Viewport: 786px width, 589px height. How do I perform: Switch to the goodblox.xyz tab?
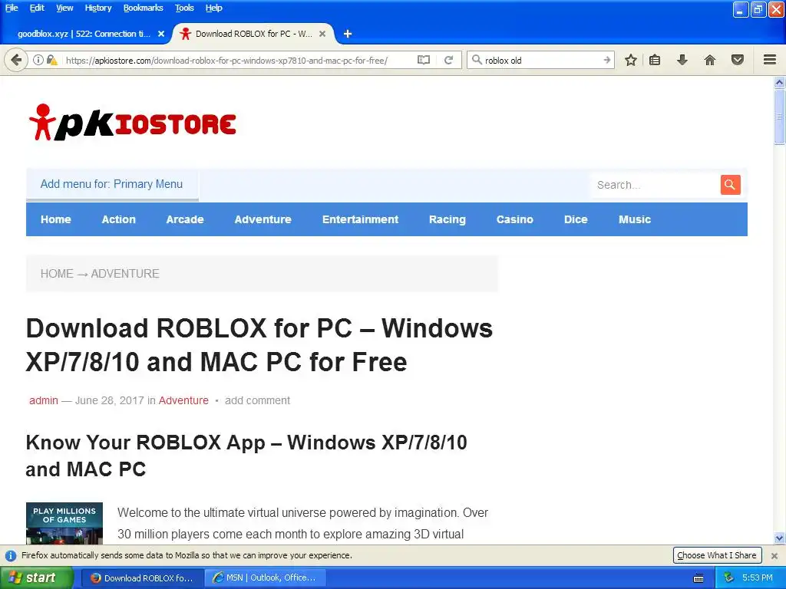pyautogui.click(x=85, y=34)
